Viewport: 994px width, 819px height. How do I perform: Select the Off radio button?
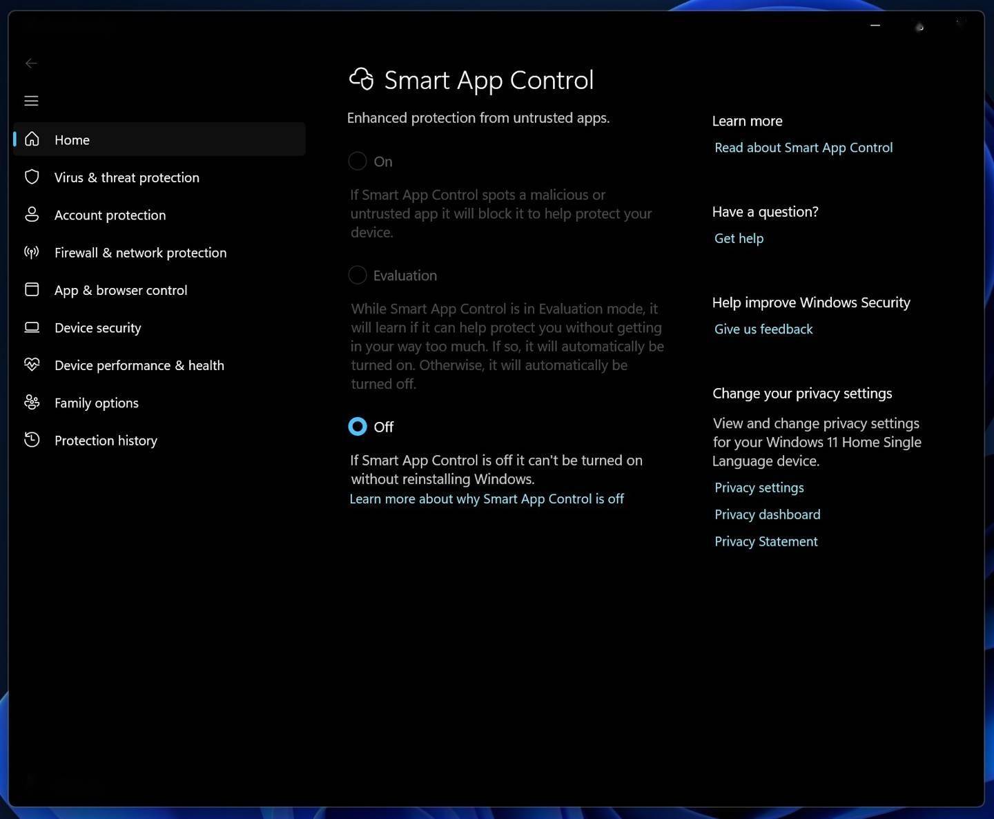coord(358,427)
